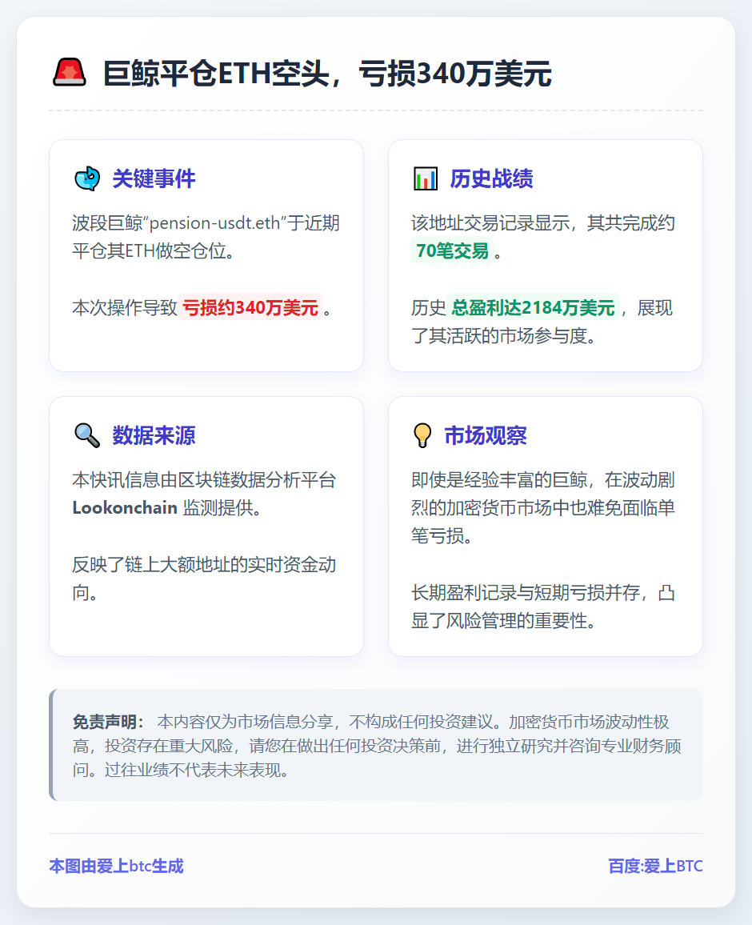Screen dimensions: 752x925
Task: Select the 关键事件 card heading
Action: coord(154,178)
